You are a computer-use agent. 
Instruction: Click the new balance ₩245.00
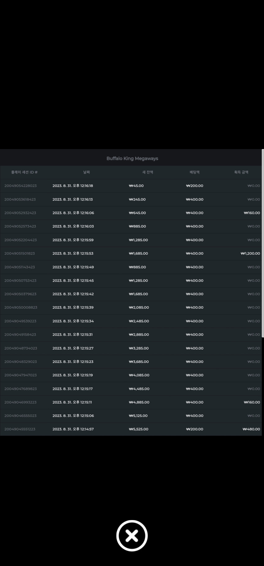(x=137, y=199)
